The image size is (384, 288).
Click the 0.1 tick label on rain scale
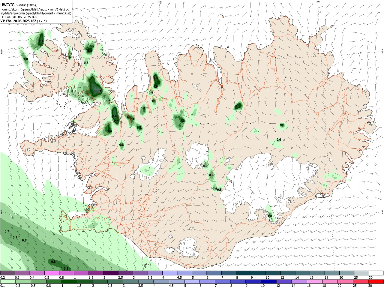coord(2,286)
